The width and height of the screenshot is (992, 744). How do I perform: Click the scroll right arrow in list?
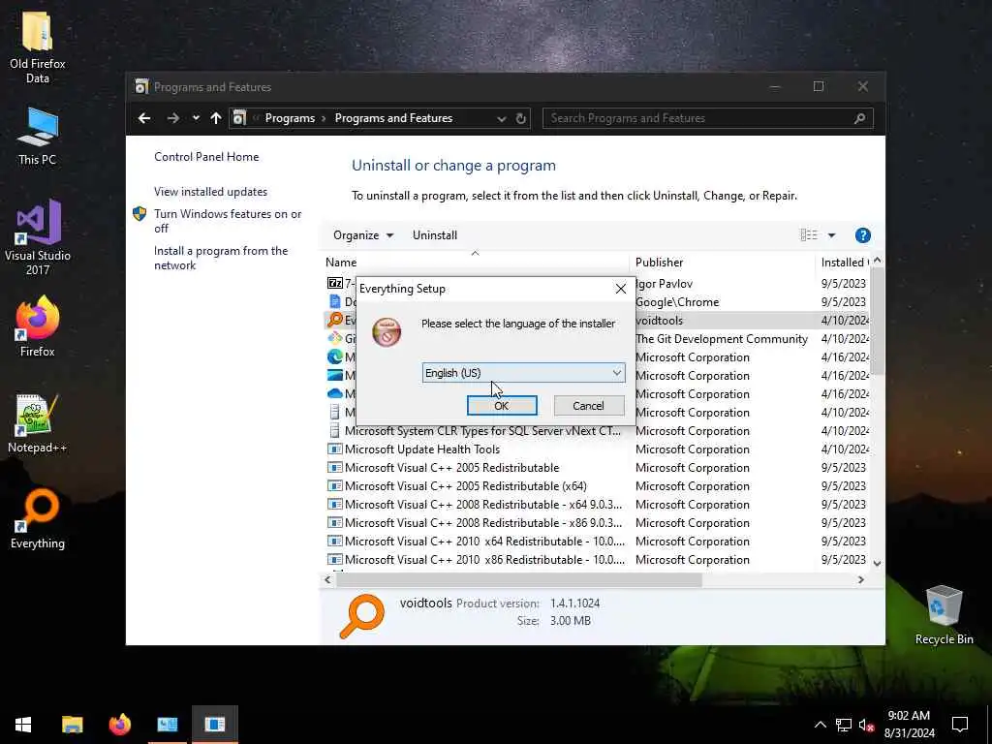point(861,579)
